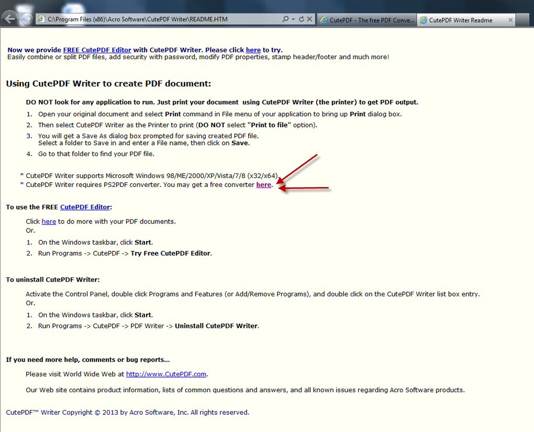The height and width of the screenshot is (432, 534).
Task: Click inside the address bar URL field
Action: pyautogui.click(x=157, y=18)
